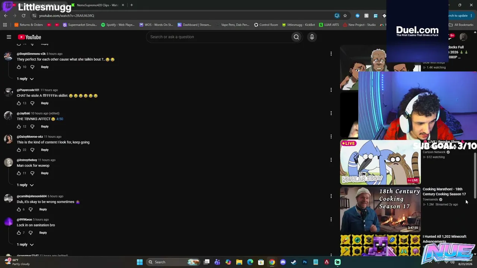Viewport: 477px width, 268px height.
Task: Open Discord from the taskbar
Action: (283, 262)
